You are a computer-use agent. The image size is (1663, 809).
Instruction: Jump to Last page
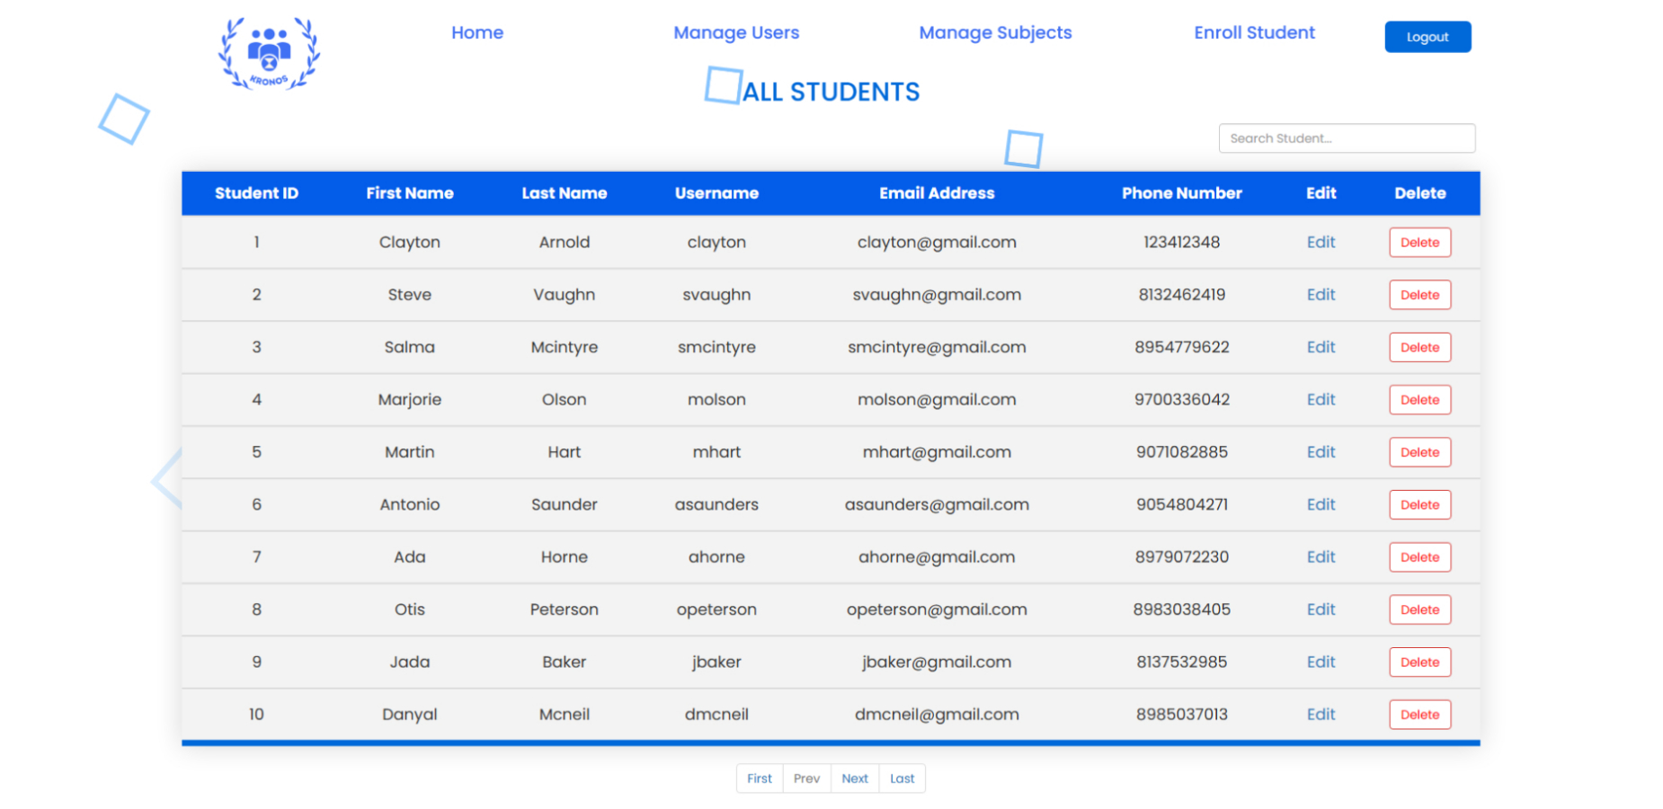pyautogui.click(x=902, y=778)
